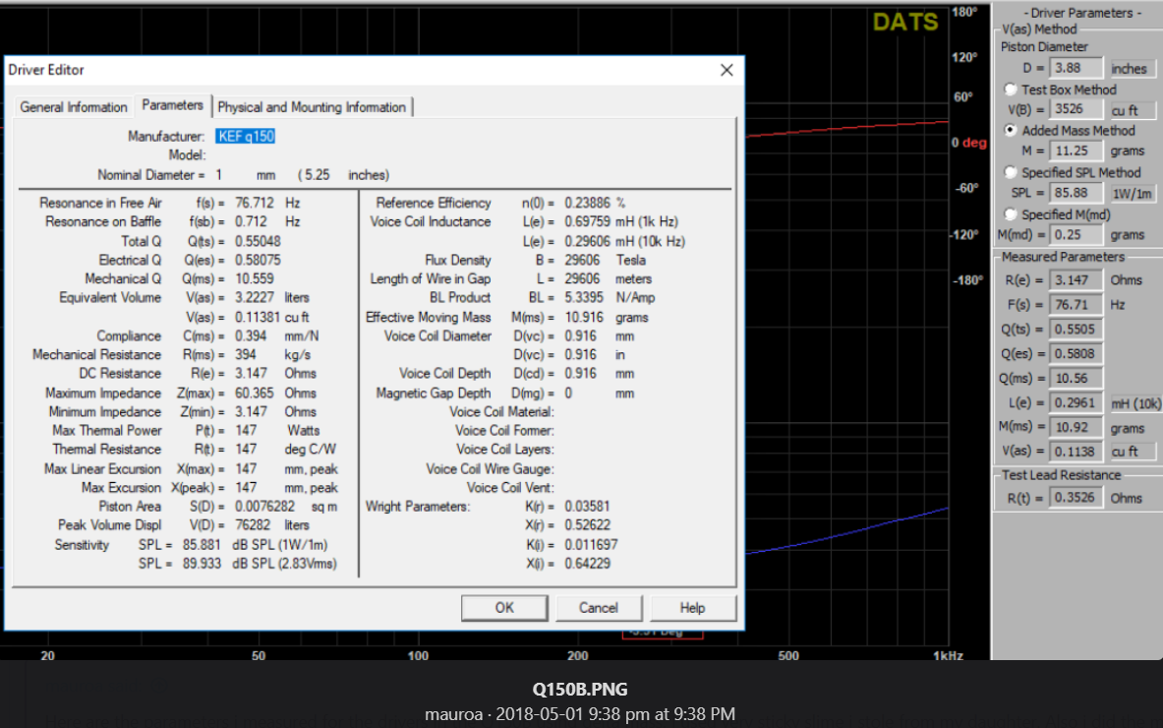Viewport: 1163px width, 728px height.
Task: Click the cu ft unit box beside V(B)
Action: point(1132,110)
